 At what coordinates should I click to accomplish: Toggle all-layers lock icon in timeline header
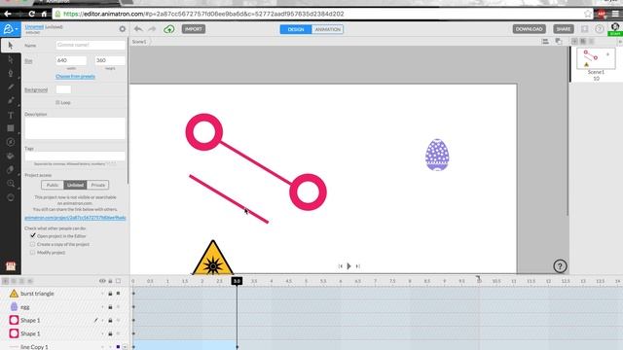point(110,281)
